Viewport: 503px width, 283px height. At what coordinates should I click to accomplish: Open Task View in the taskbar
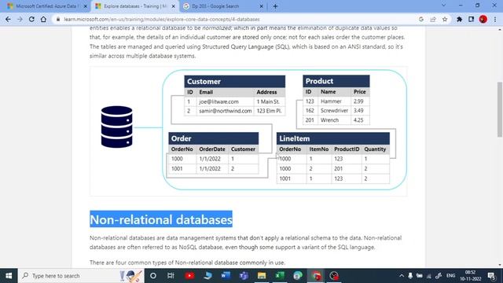171,276
